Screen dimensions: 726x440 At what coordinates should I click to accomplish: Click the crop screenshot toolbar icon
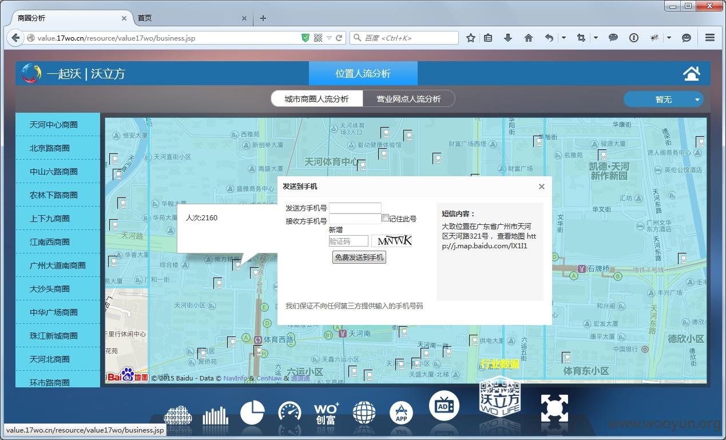click(581, 38)
